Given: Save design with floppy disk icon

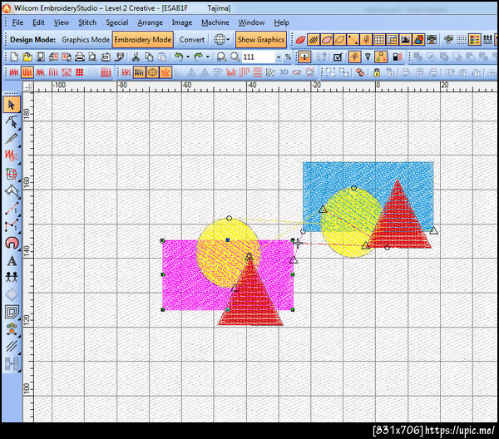Looking at the screenshot, I should (41, 57).
